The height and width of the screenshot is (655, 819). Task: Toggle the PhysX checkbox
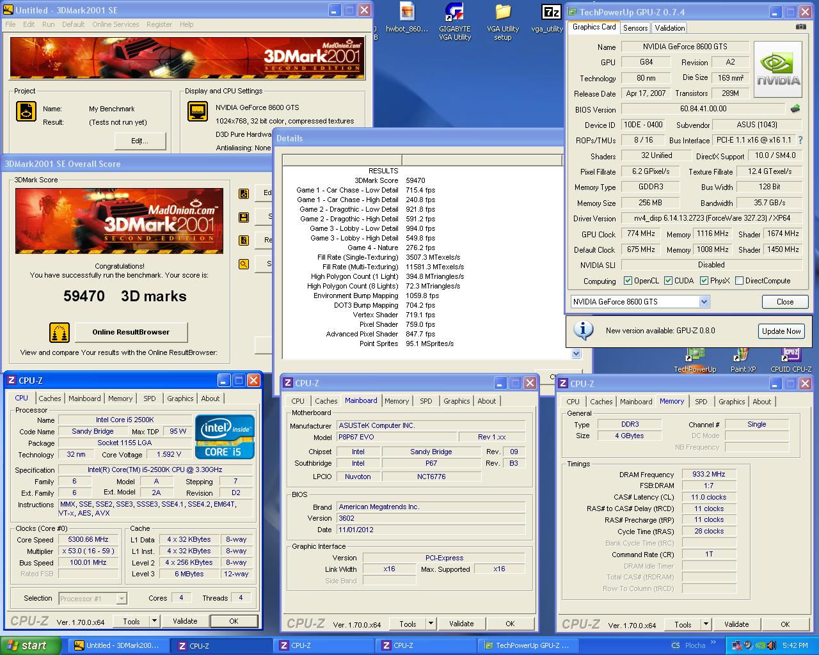(x=704, y=281)
